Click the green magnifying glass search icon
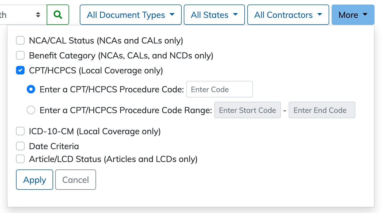The image size is (382, 213). point(58,15)
